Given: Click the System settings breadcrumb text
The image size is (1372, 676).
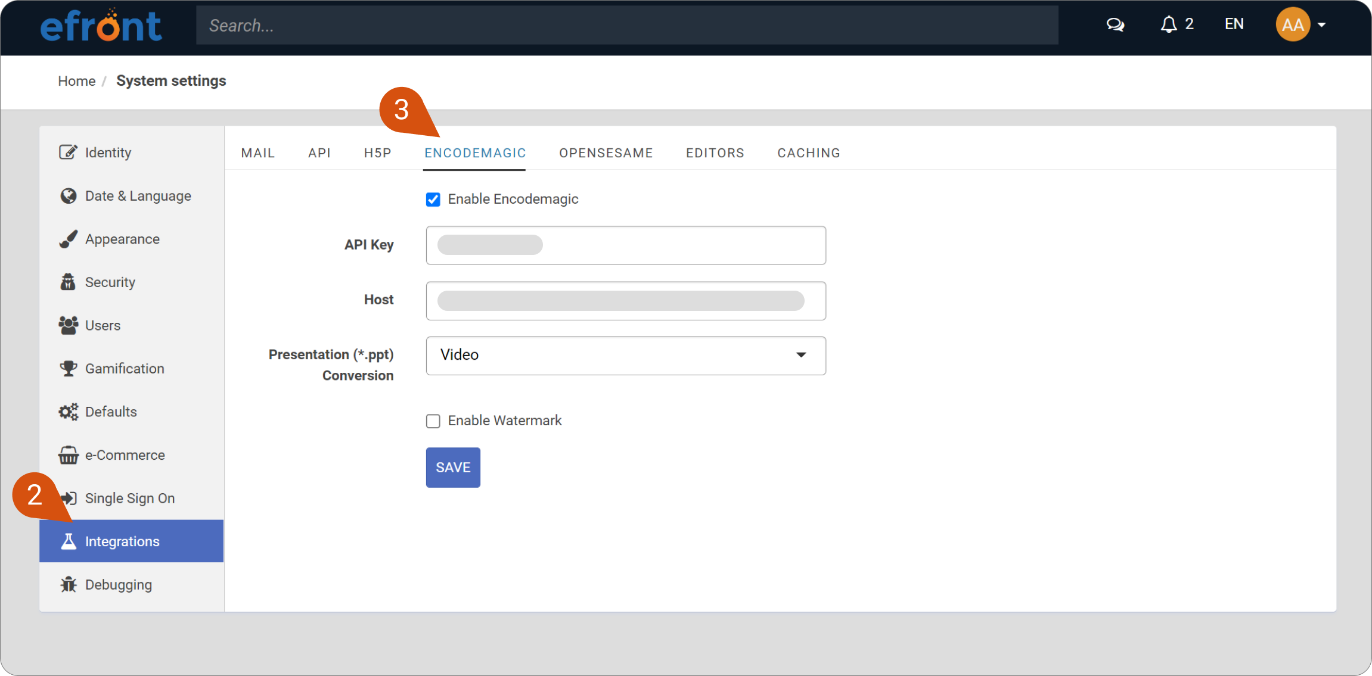Looking at the screenshot, I should [x=171, y=81].
